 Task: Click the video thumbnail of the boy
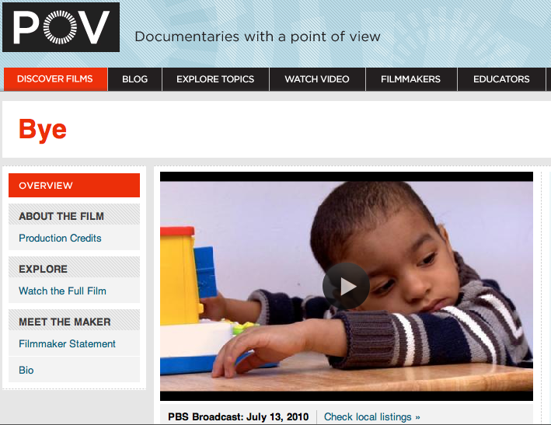347,286
